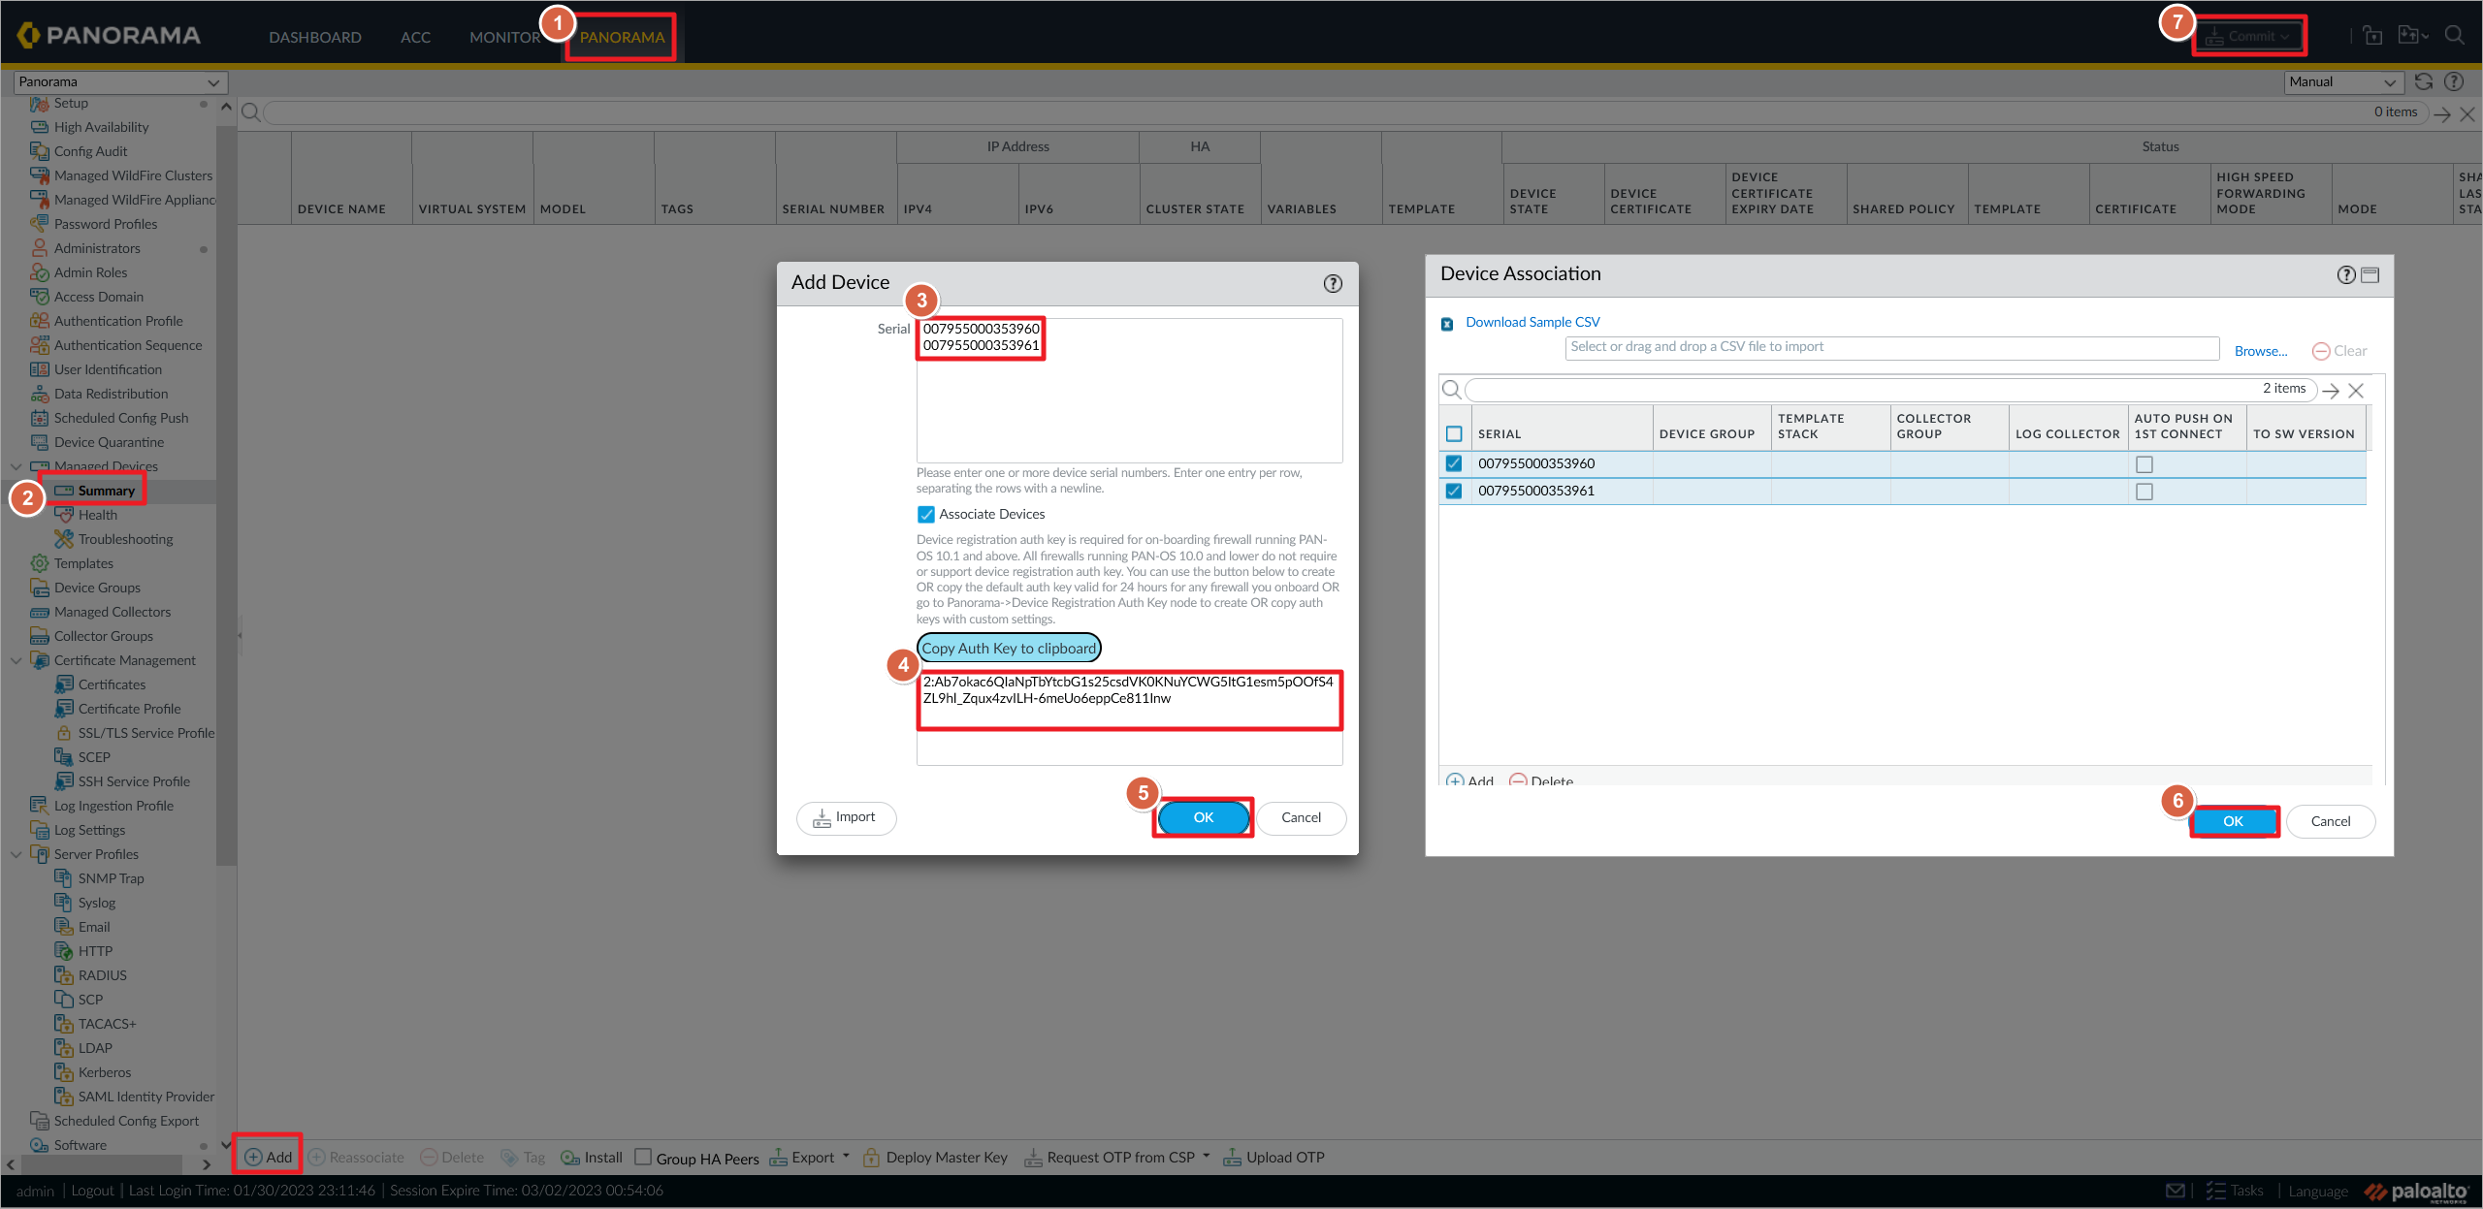Click Add at the bottom toolbar

(268, 1158)
